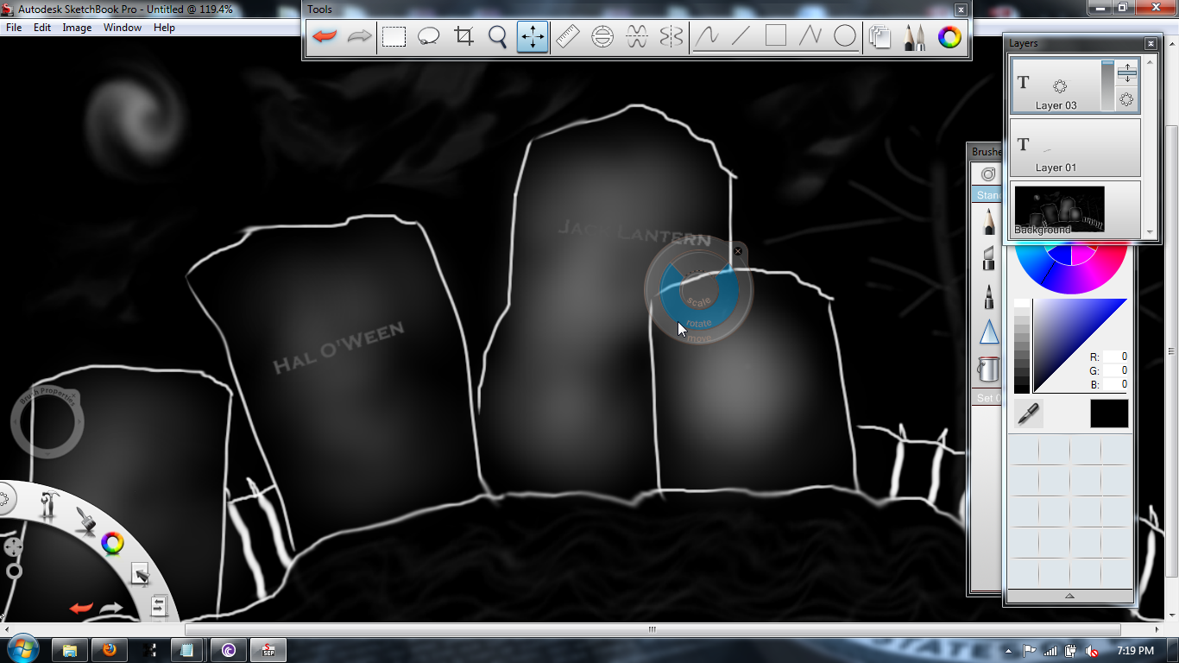1179x663 pixels.
Task: Enable the Ellipse guide tool
Action: tap(602, 37)
